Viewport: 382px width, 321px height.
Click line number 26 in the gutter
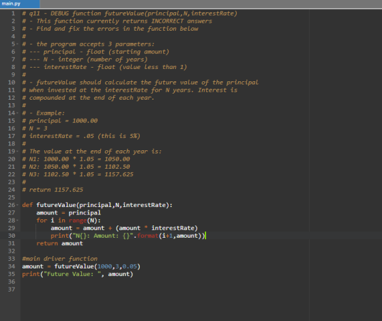pyautogui.click(x=12, y=205)
